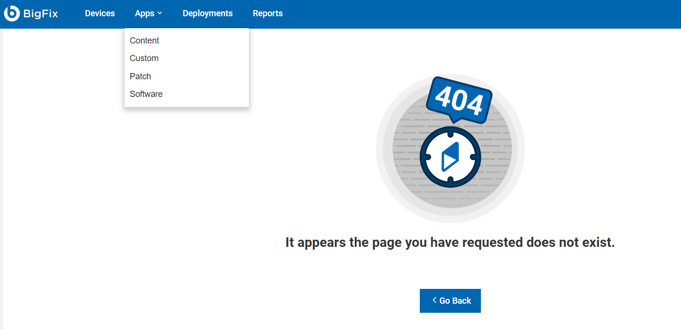Click the Apps menu label
The image size is (681, 329).
click(144, 13)
